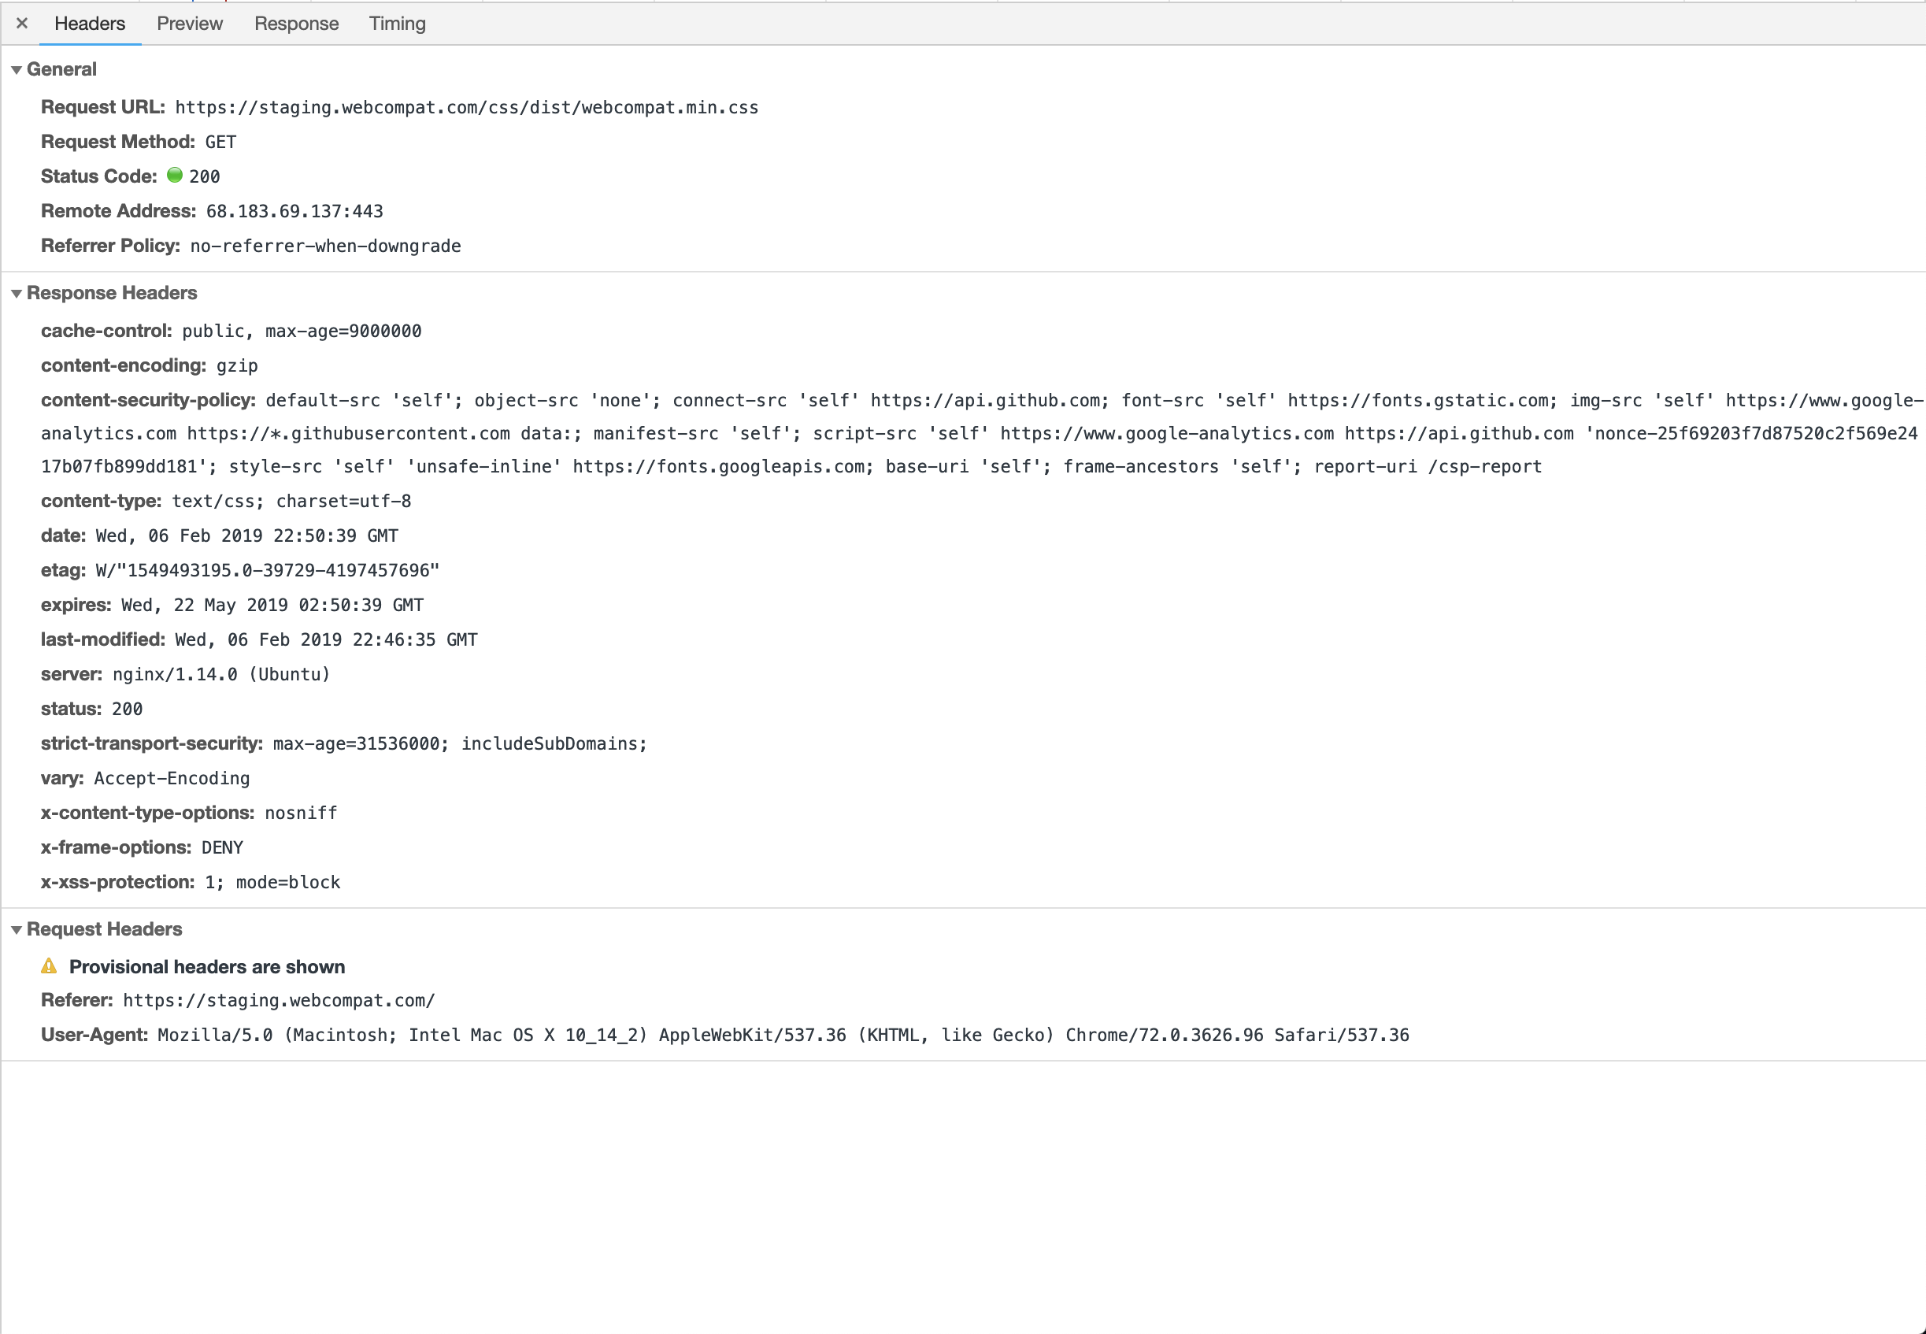Click the Request URL value
This screenshot has height=1334, width=1926.
click(466, 108)
